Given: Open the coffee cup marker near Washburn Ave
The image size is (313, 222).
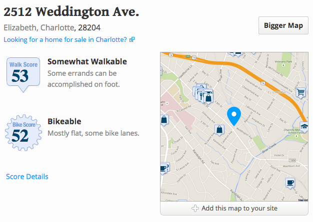Looking at the screenshot, I should 290,183.
